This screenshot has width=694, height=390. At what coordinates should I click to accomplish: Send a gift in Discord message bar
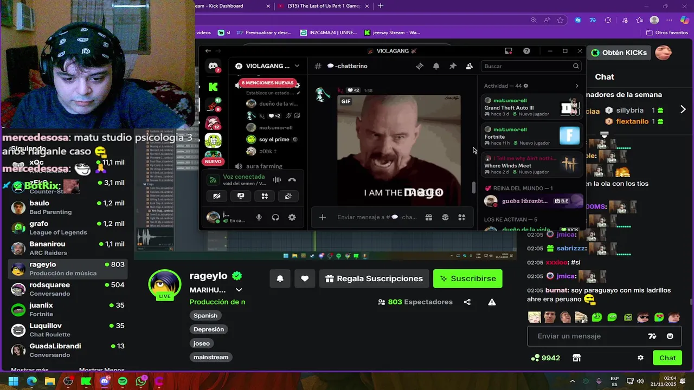coord(428,217)
